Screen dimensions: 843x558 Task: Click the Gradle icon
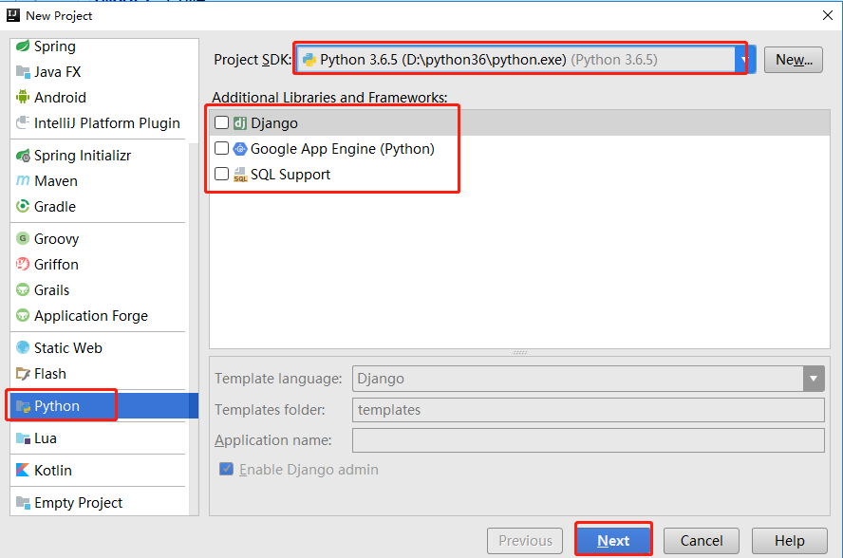pyautogui.click(x=23, y=207)
